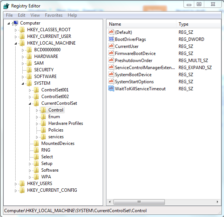
Task: Collapse the SYSTEM node arrow
Action: [23, 84]
